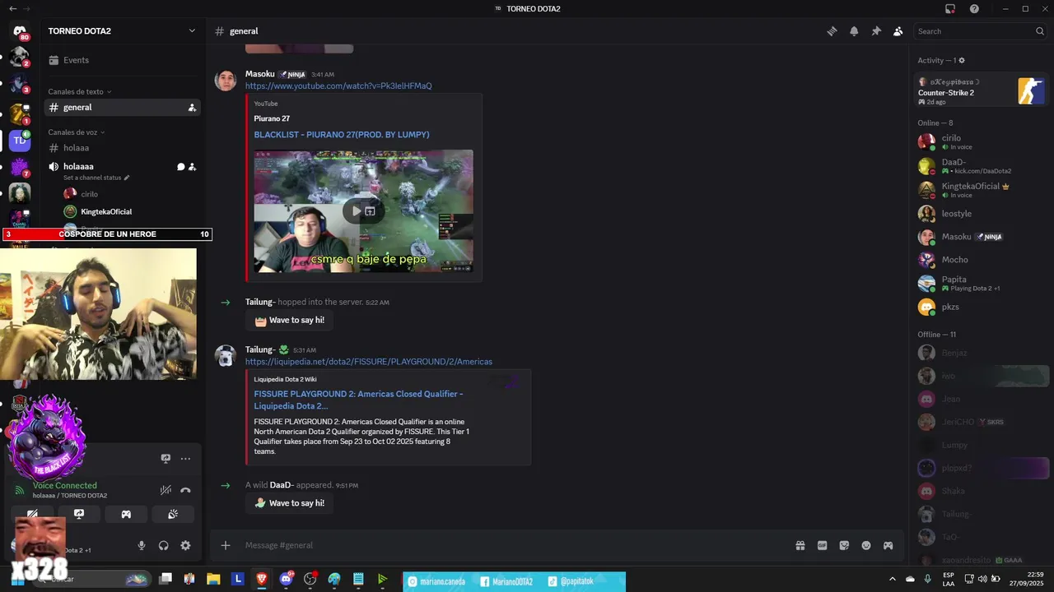
Task: Open pinned messages icon
Action: click(x=876, y=31)
